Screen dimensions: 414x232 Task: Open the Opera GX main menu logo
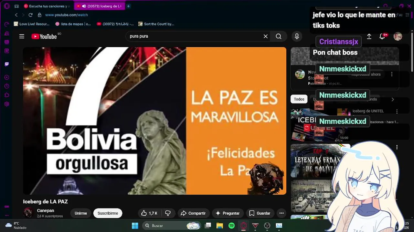click(x=6, y=6)
